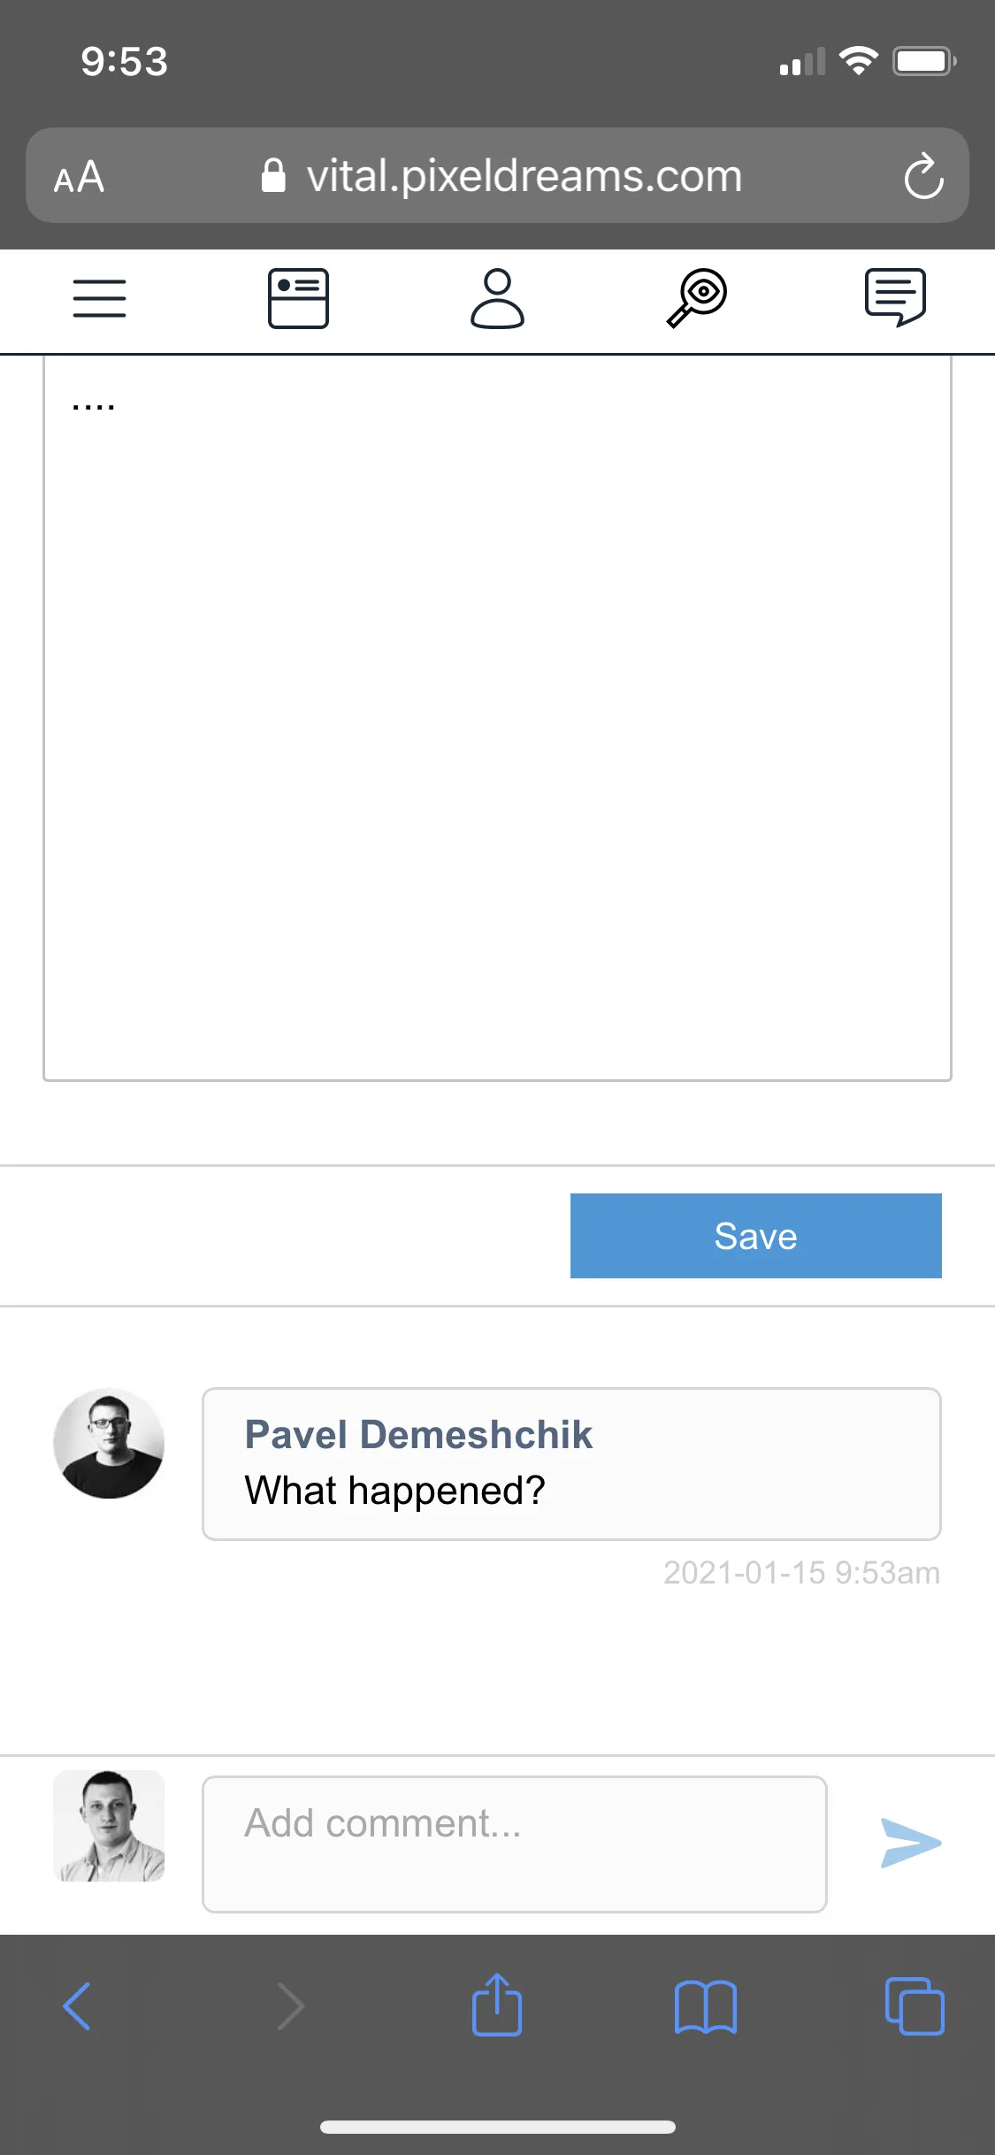
Task: Focus the Add comment field
Action: [x=514, y=1844]
